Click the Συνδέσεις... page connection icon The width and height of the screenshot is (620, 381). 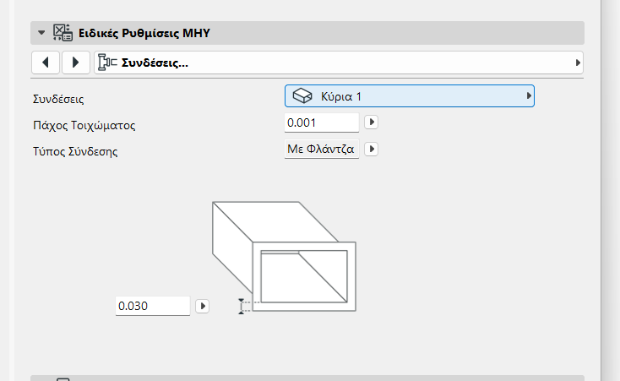(x=106, y=63)
